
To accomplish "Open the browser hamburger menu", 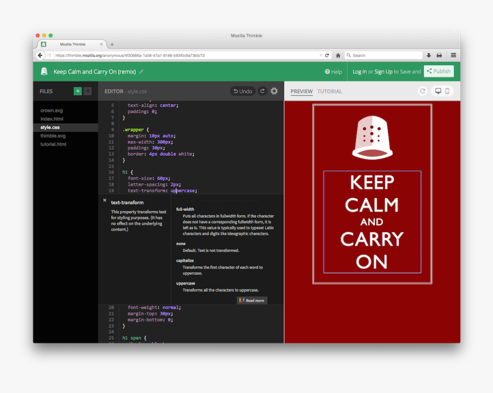I will coord(453,56).
